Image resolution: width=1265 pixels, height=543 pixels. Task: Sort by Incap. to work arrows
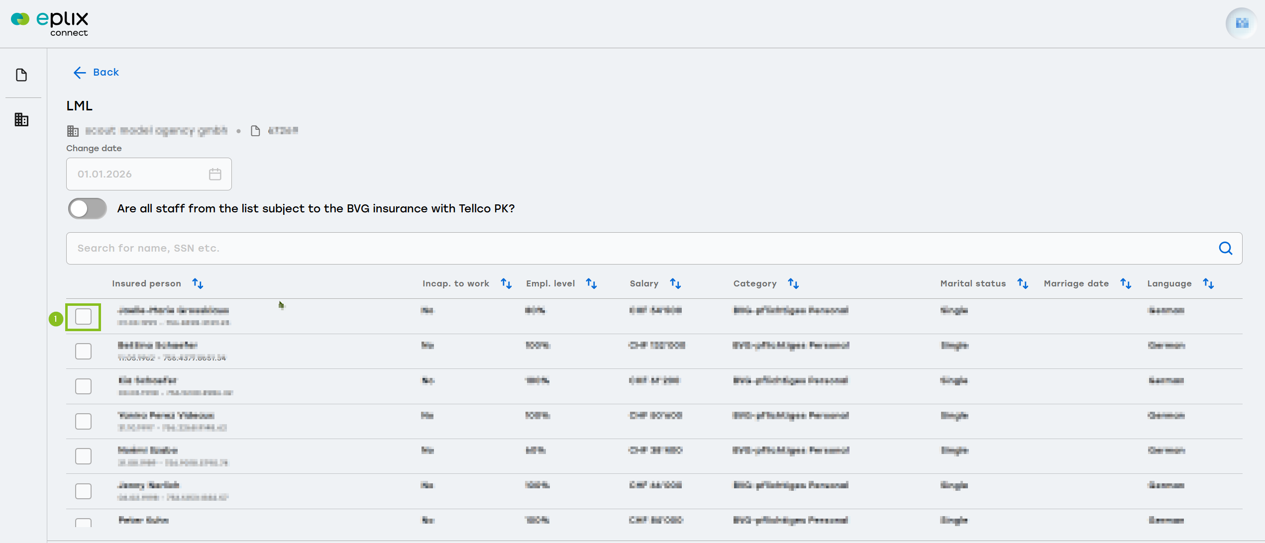(506, 283)
